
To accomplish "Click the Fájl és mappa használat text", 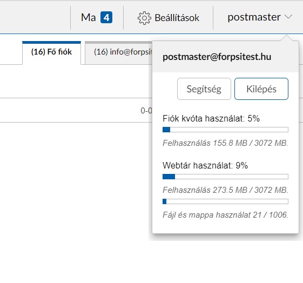I will pos(226,215).
